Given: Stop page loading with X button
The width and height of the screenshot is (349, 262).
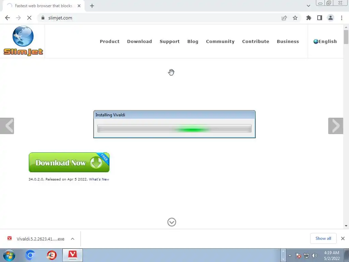Looking at the screenshot, I should click(29, 18).
